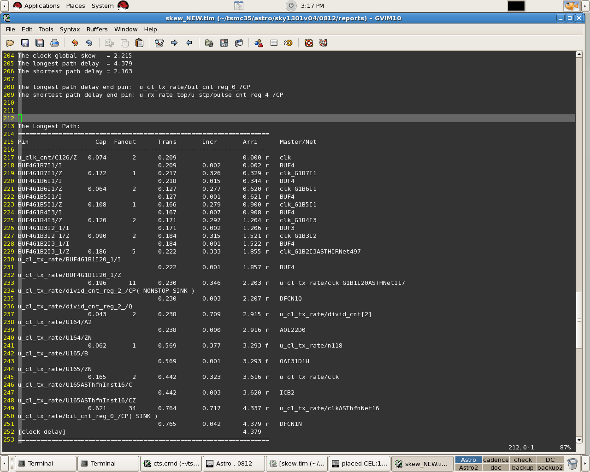The height and width of the screenshot is (472, 590).
Task: Switch to cts.cmd taskbar window
Action: click(x=171, y=463)
